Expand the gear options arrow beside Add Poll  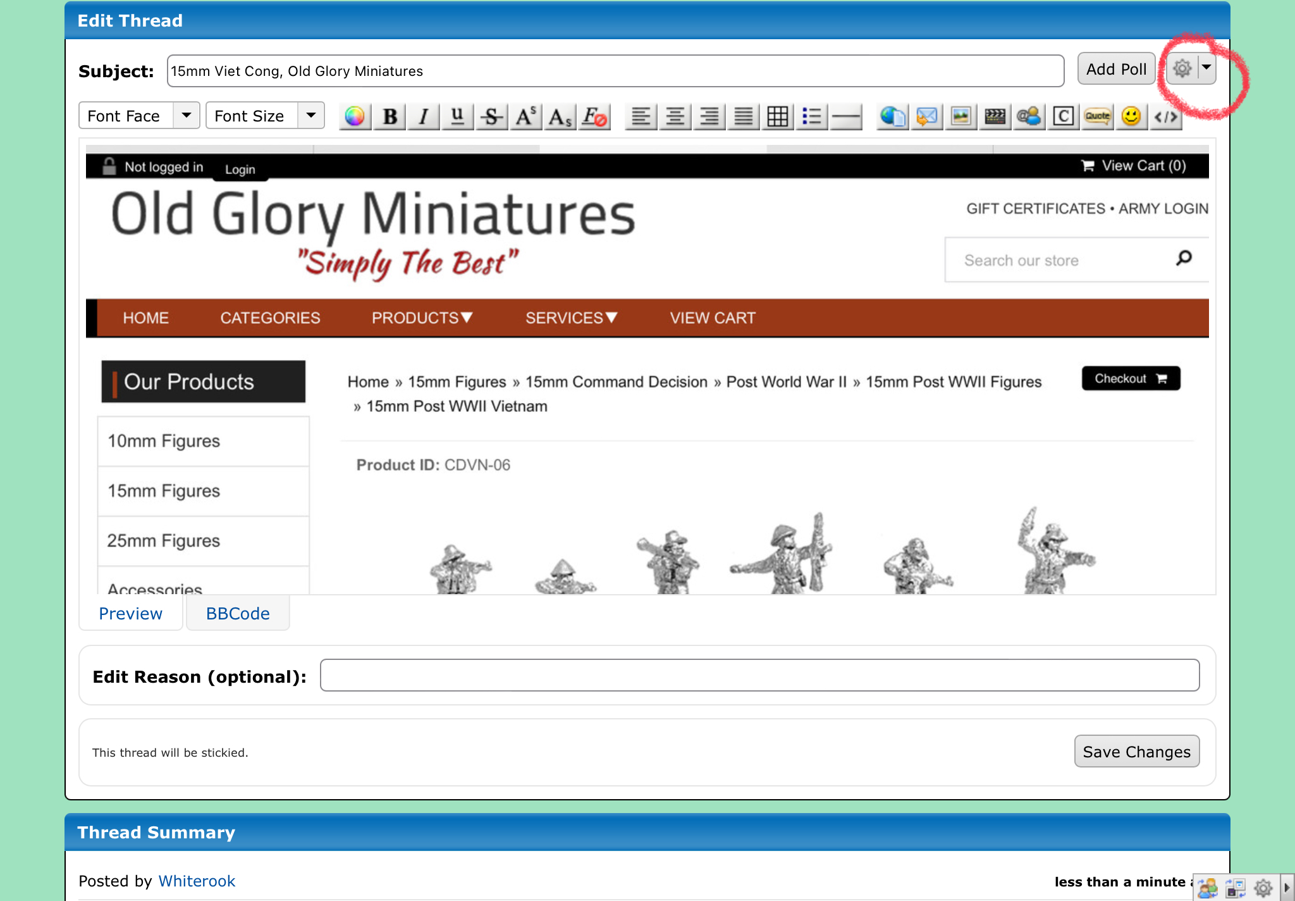pos(1206,68)
